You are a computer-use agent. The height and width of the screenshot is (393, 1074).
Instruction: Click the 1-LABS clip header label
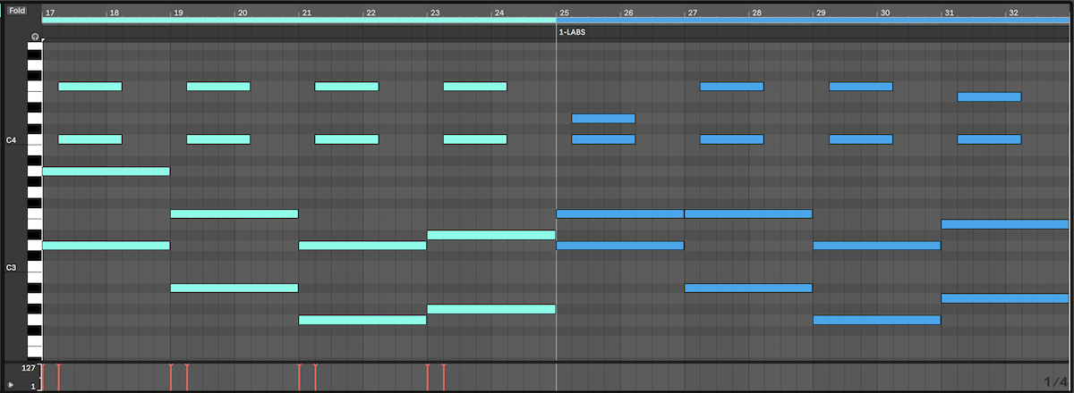point(572,32)
